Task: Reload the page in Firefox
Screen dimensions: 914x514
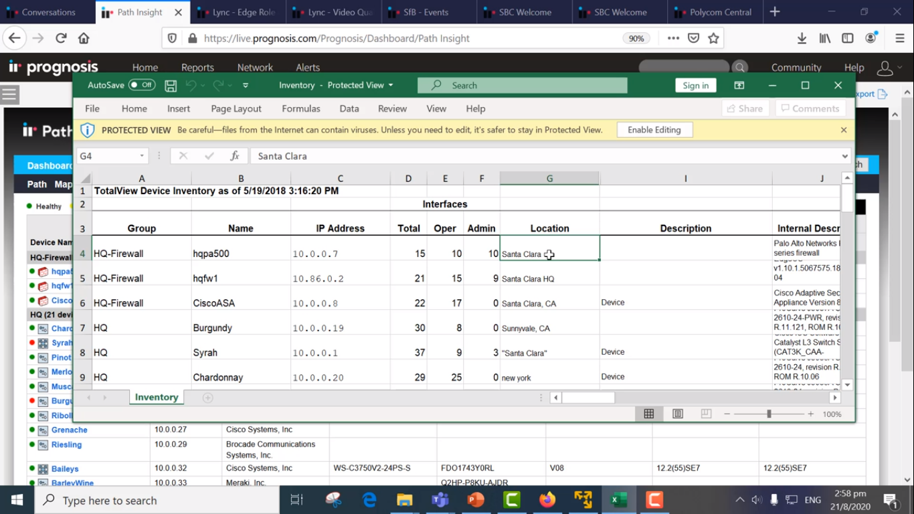Action: (61, 38)
